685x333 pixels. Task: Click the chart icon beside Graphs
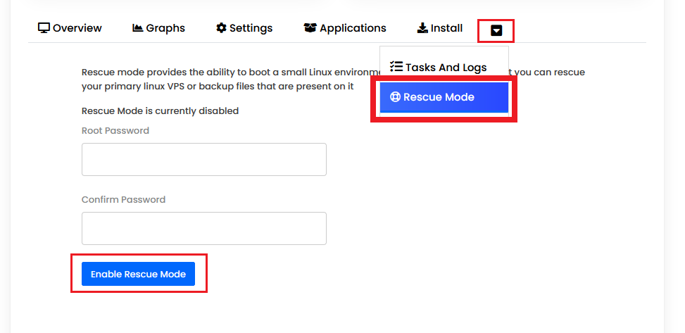click(137, 28)
